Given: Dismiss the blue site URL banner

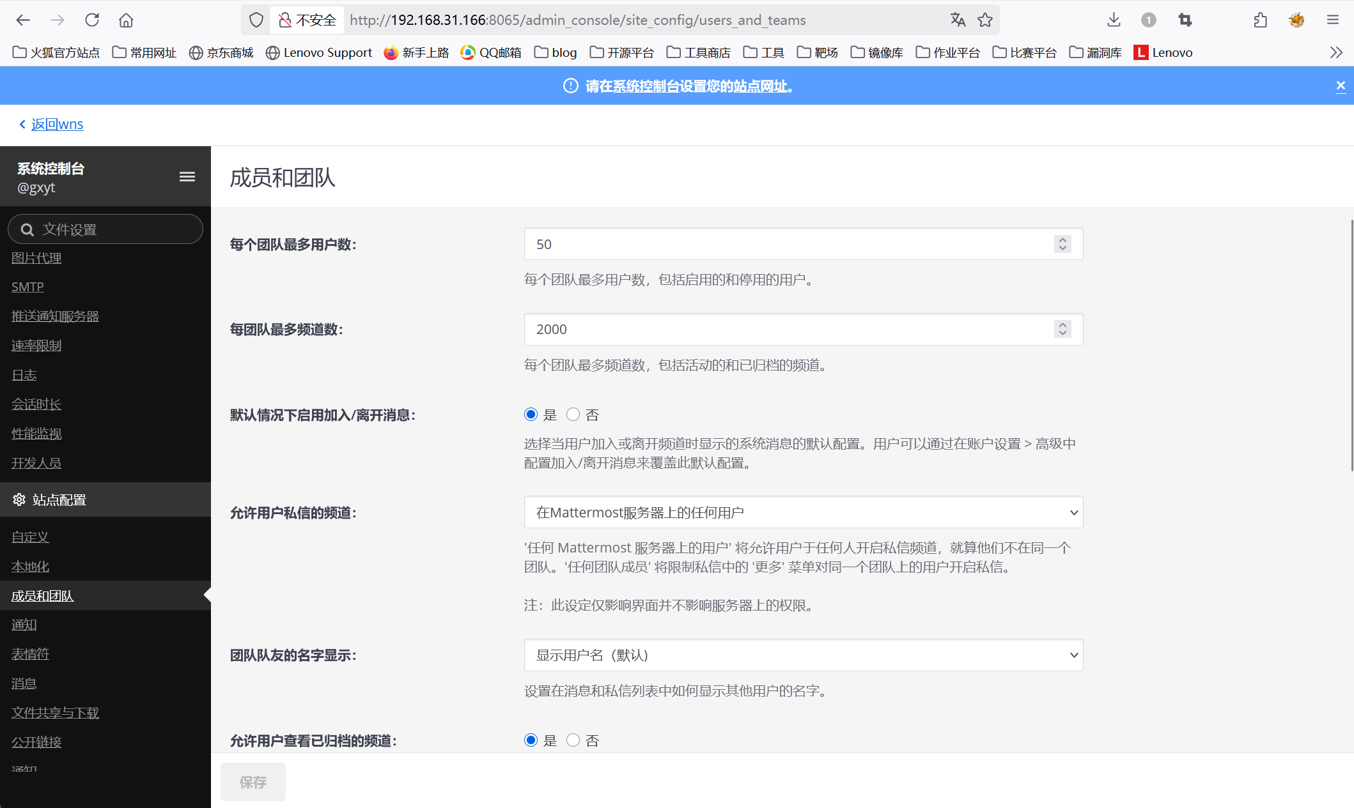Looking at the screenshot, I should tap(1341, 86).
